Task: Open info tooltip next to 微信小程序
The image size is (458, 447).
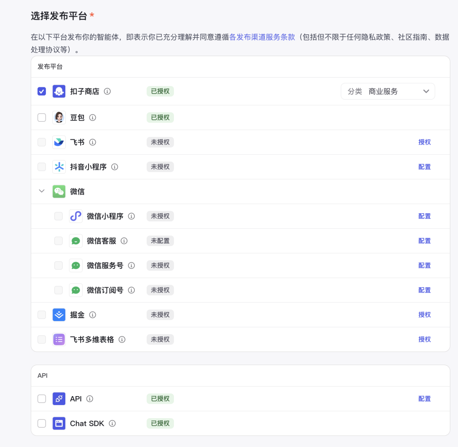Action: [131, 216]
